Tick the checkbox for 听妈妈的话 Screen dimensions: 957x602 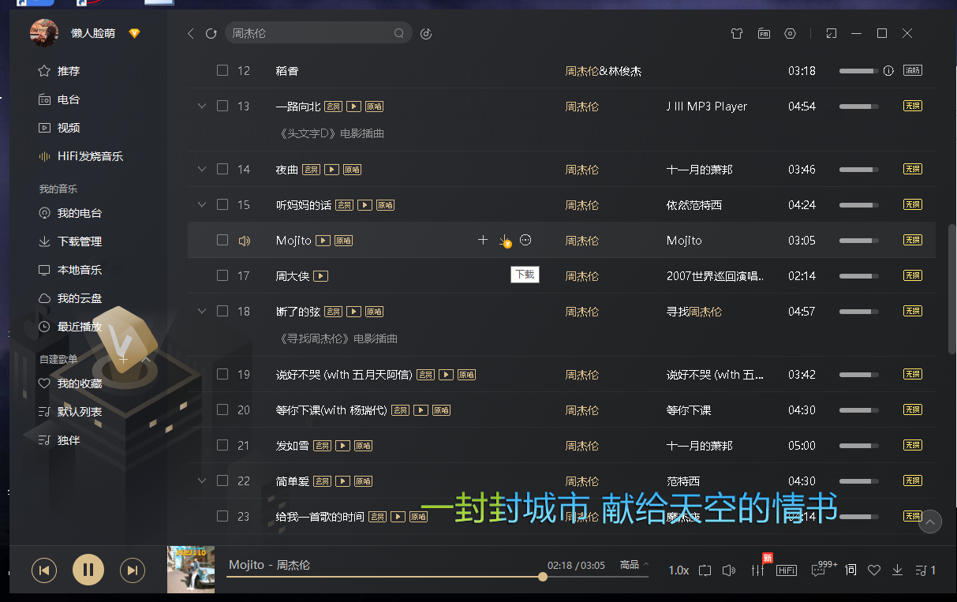(x=222, y=204)
